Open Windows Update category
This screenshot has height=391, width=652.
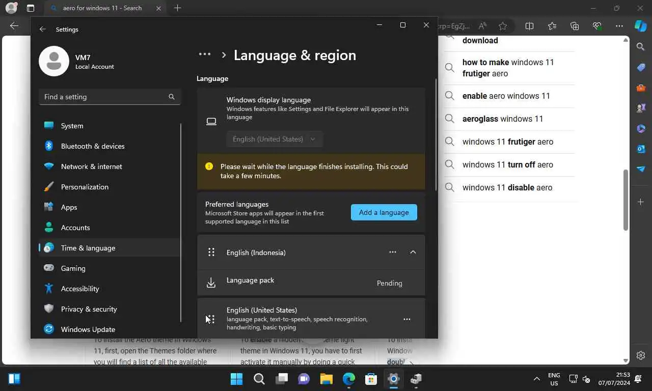click(x=110, y=329)
